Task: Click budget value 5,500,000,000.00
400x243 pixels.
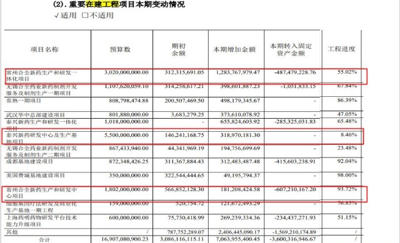Action: (126, 135)
